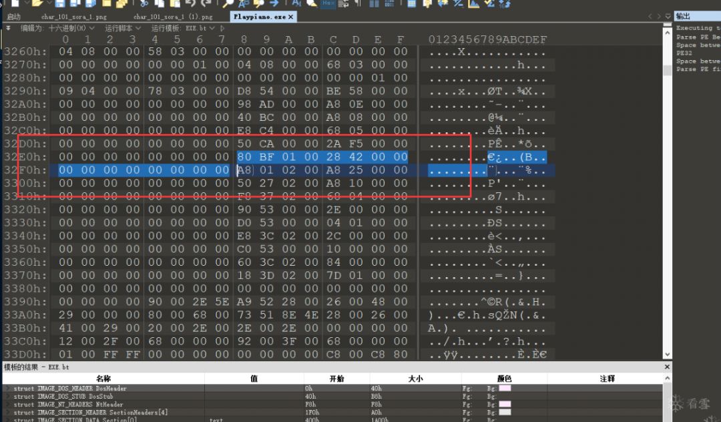Click row address 3390h
The image size is (721, 422).
click(25, 302)
